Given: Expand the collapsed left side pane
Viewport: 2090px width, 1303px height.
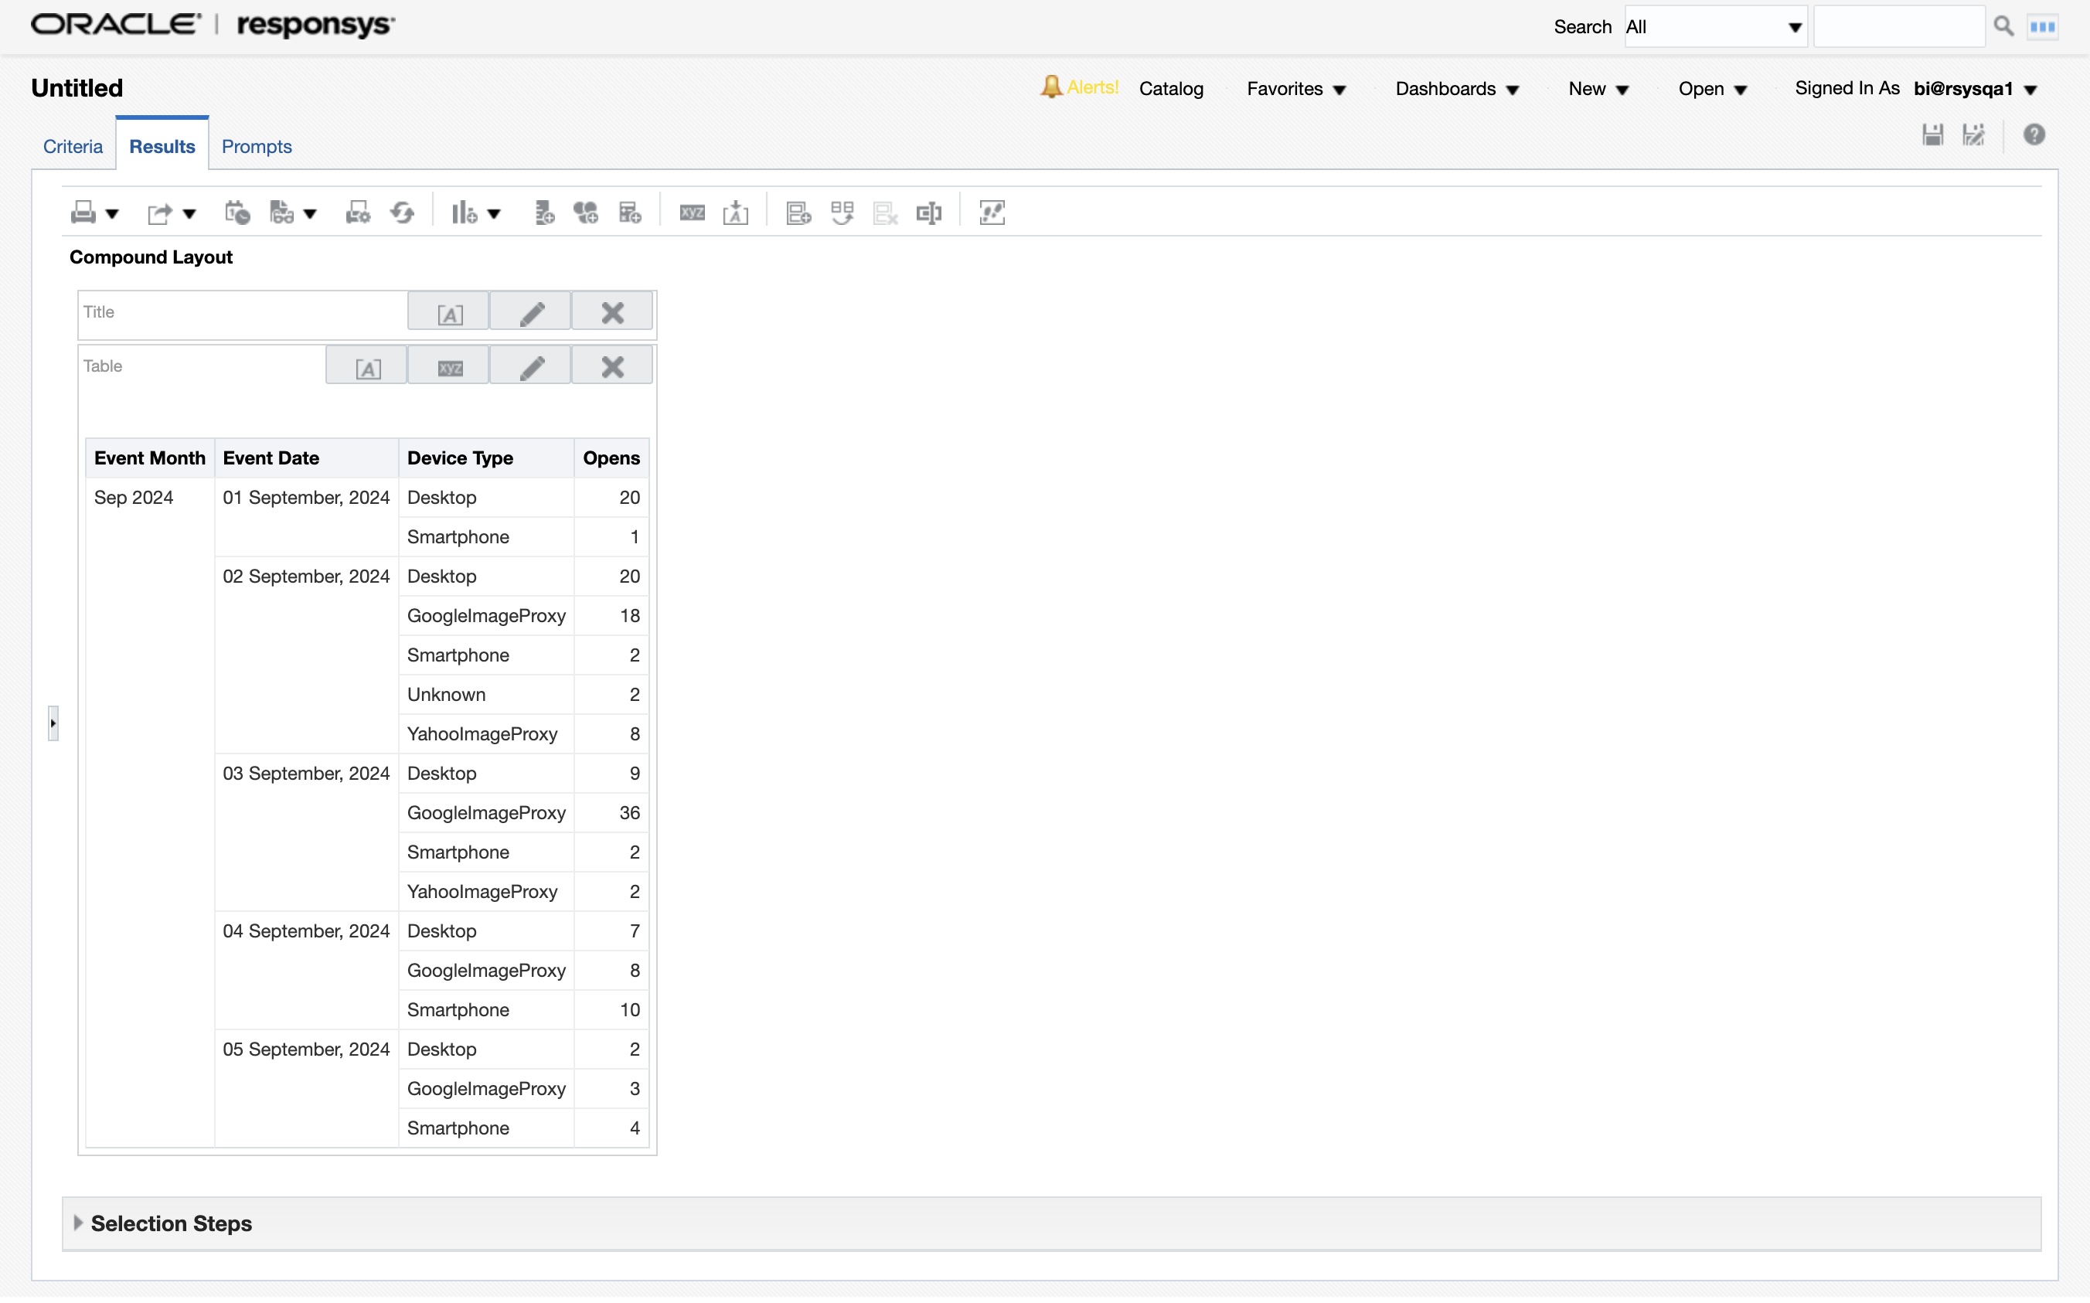Looking at the screenshot, I should 53,724.
